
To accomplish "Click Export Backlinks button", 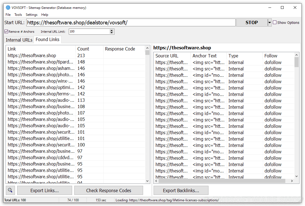I will (181, 190).
